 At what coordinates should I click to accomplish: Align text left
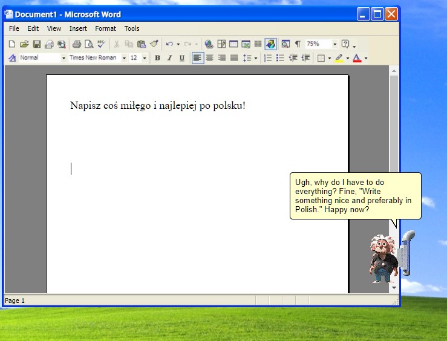198,58
